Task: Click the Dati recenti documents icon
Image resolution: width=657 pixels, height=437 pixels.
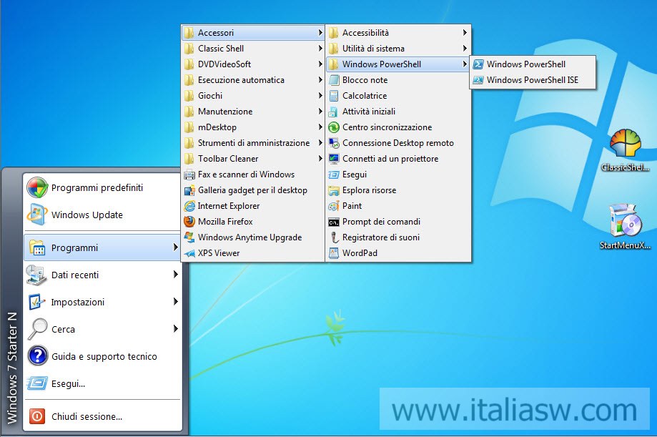Action: [36, 275]
